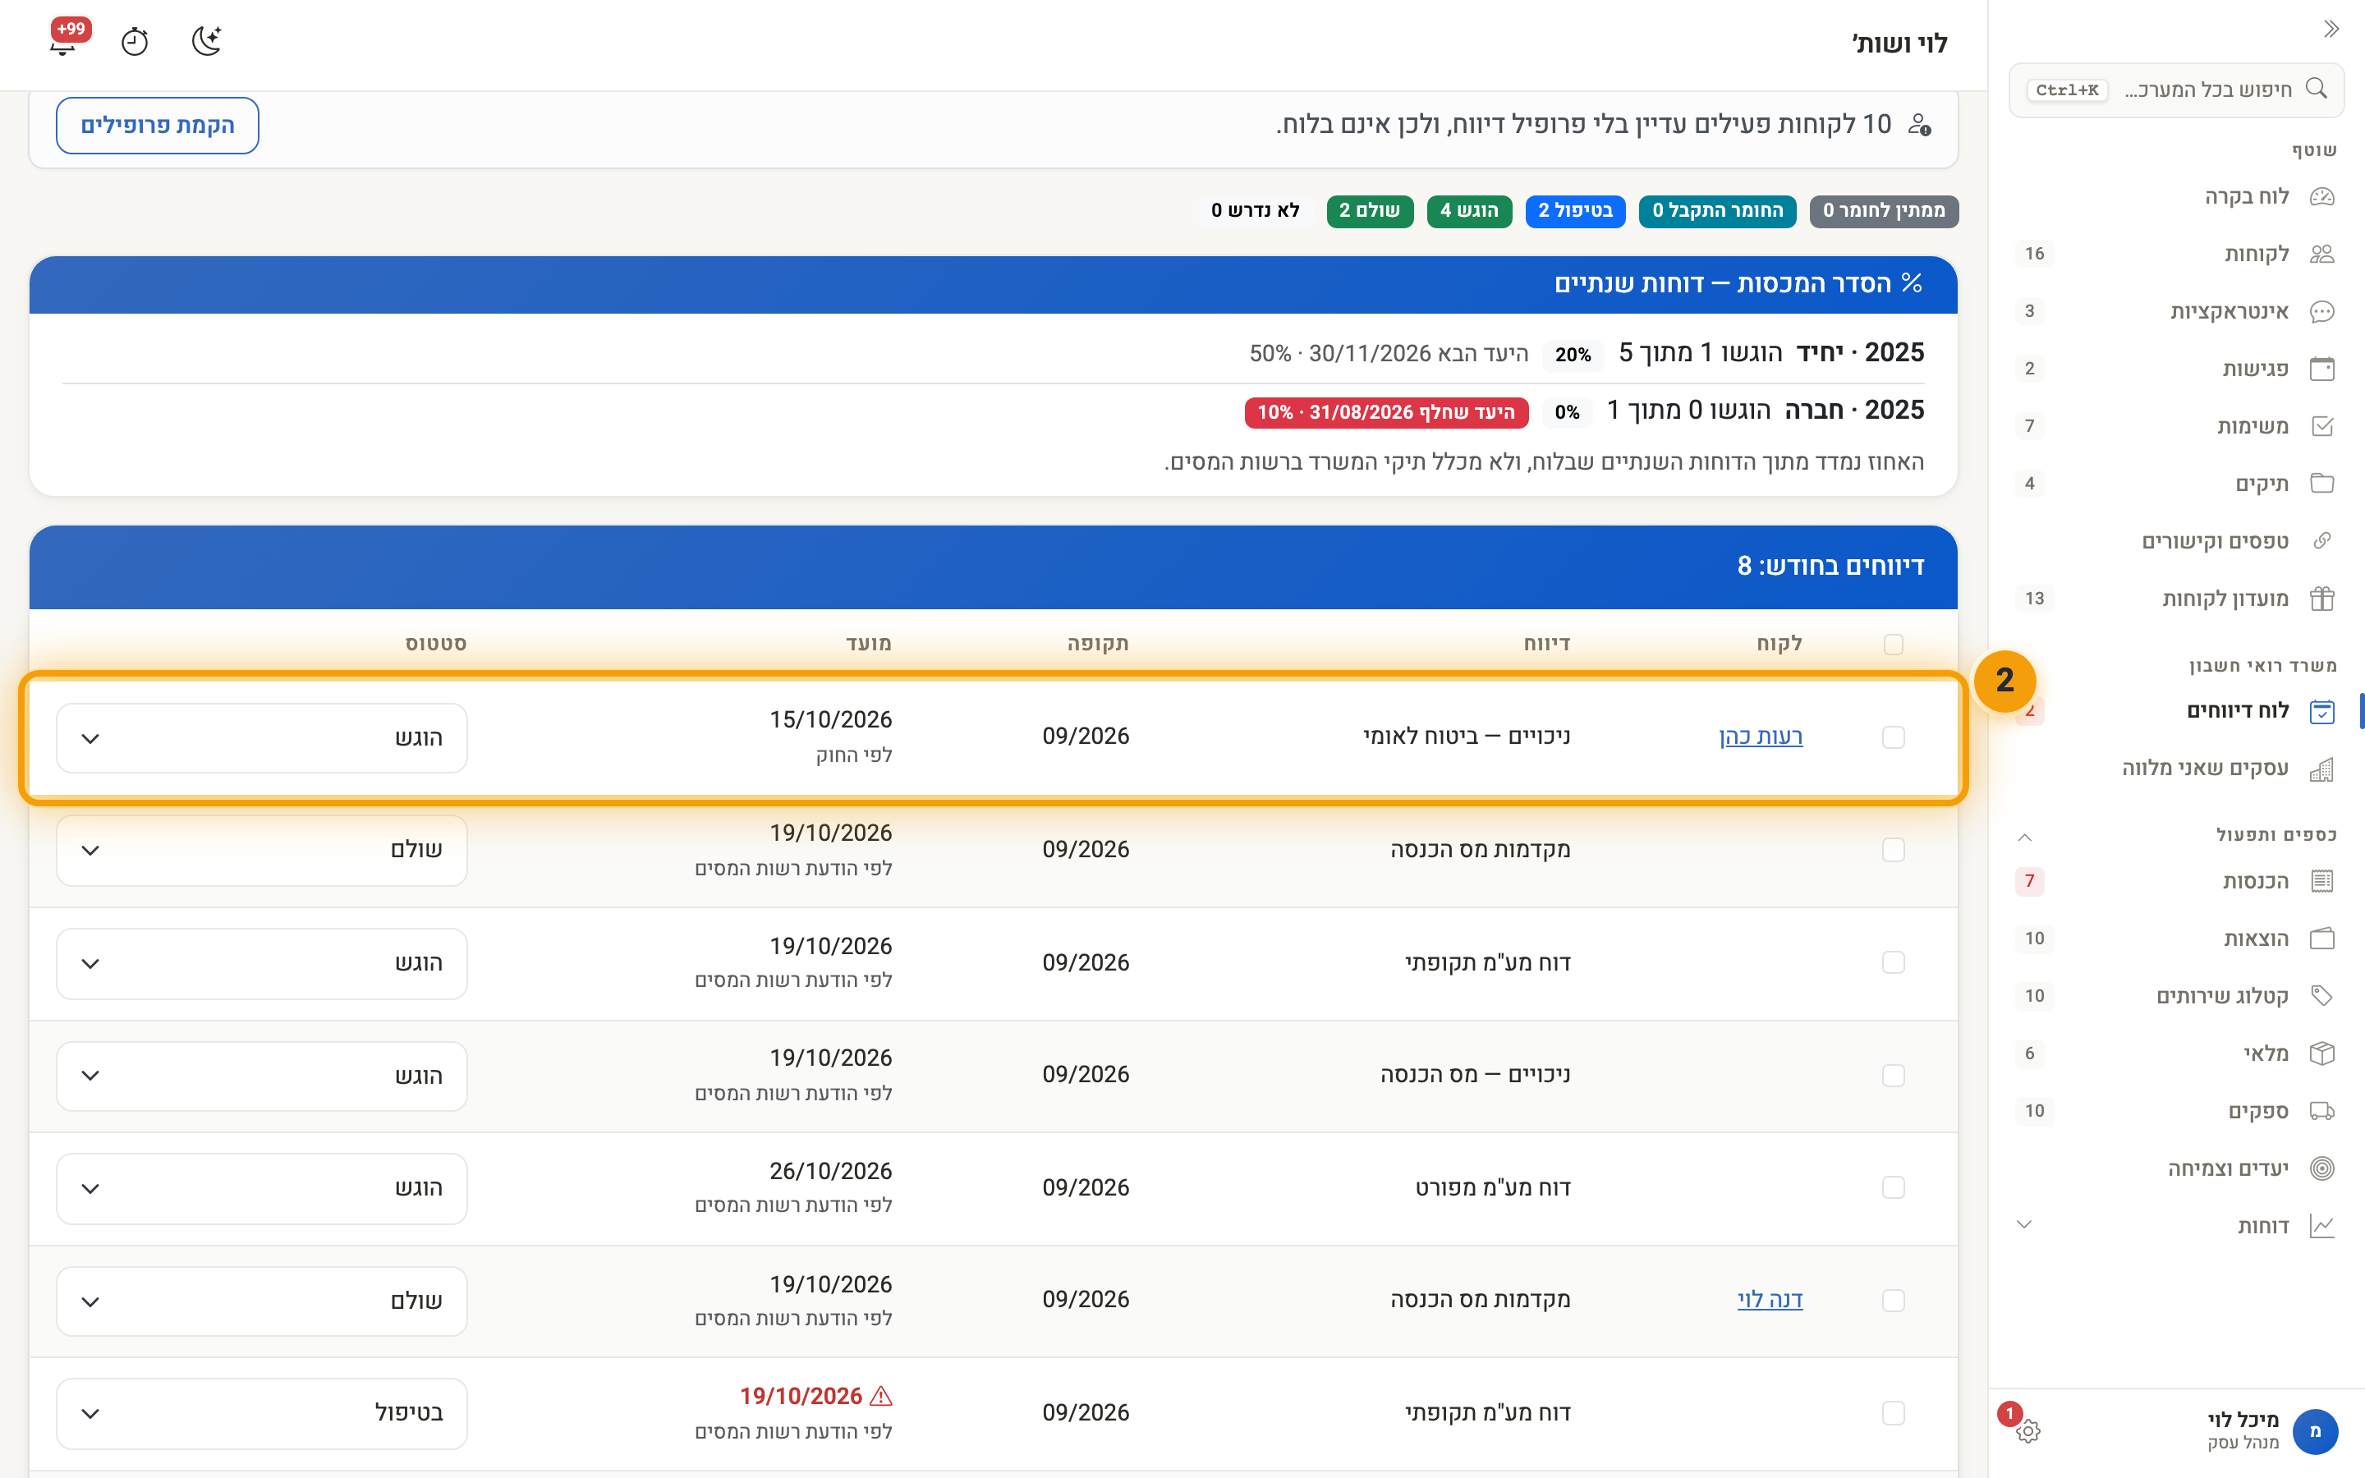Check the row ניכויים — מס הכנסה

pyautogui.click(x=1893, y=1076)
